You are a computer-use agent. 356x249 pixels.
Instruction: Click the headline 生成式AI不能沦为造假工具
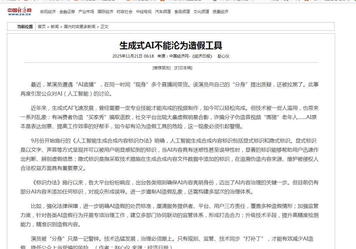coord(171,45)
